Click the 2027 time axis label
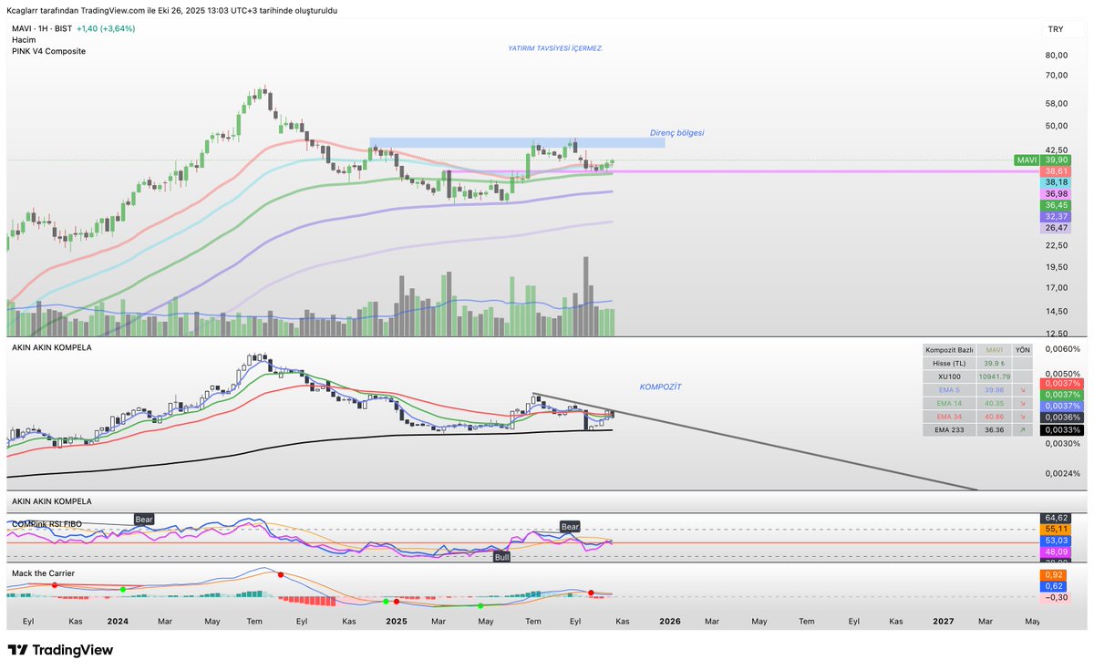This screenshot has width=1094, height=670. (944, 621)
